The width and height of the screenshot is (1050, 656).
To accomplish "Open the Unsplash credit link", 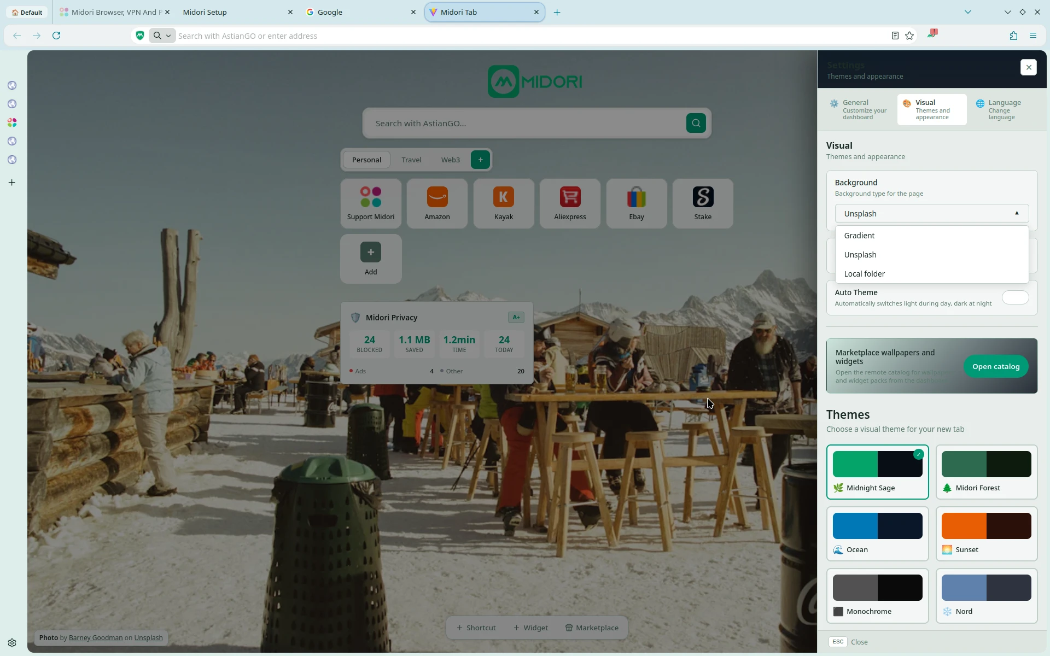I will point(148,637).
